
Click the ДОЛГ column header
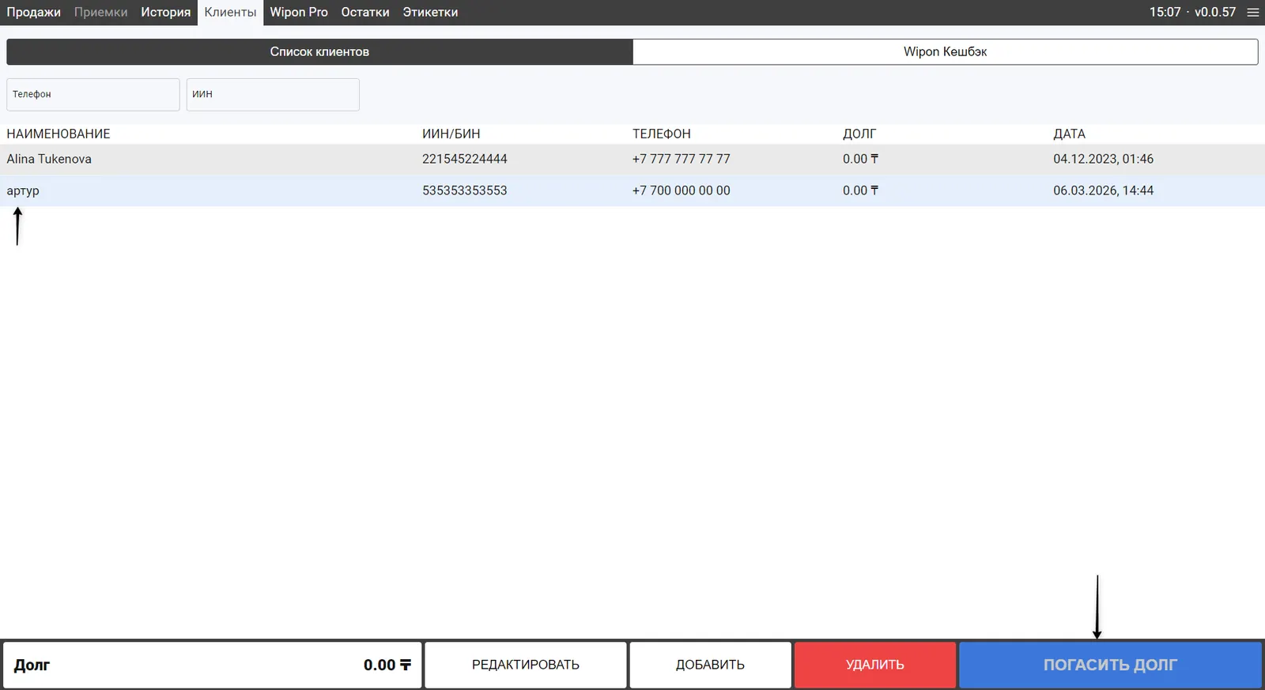point(859,134)
